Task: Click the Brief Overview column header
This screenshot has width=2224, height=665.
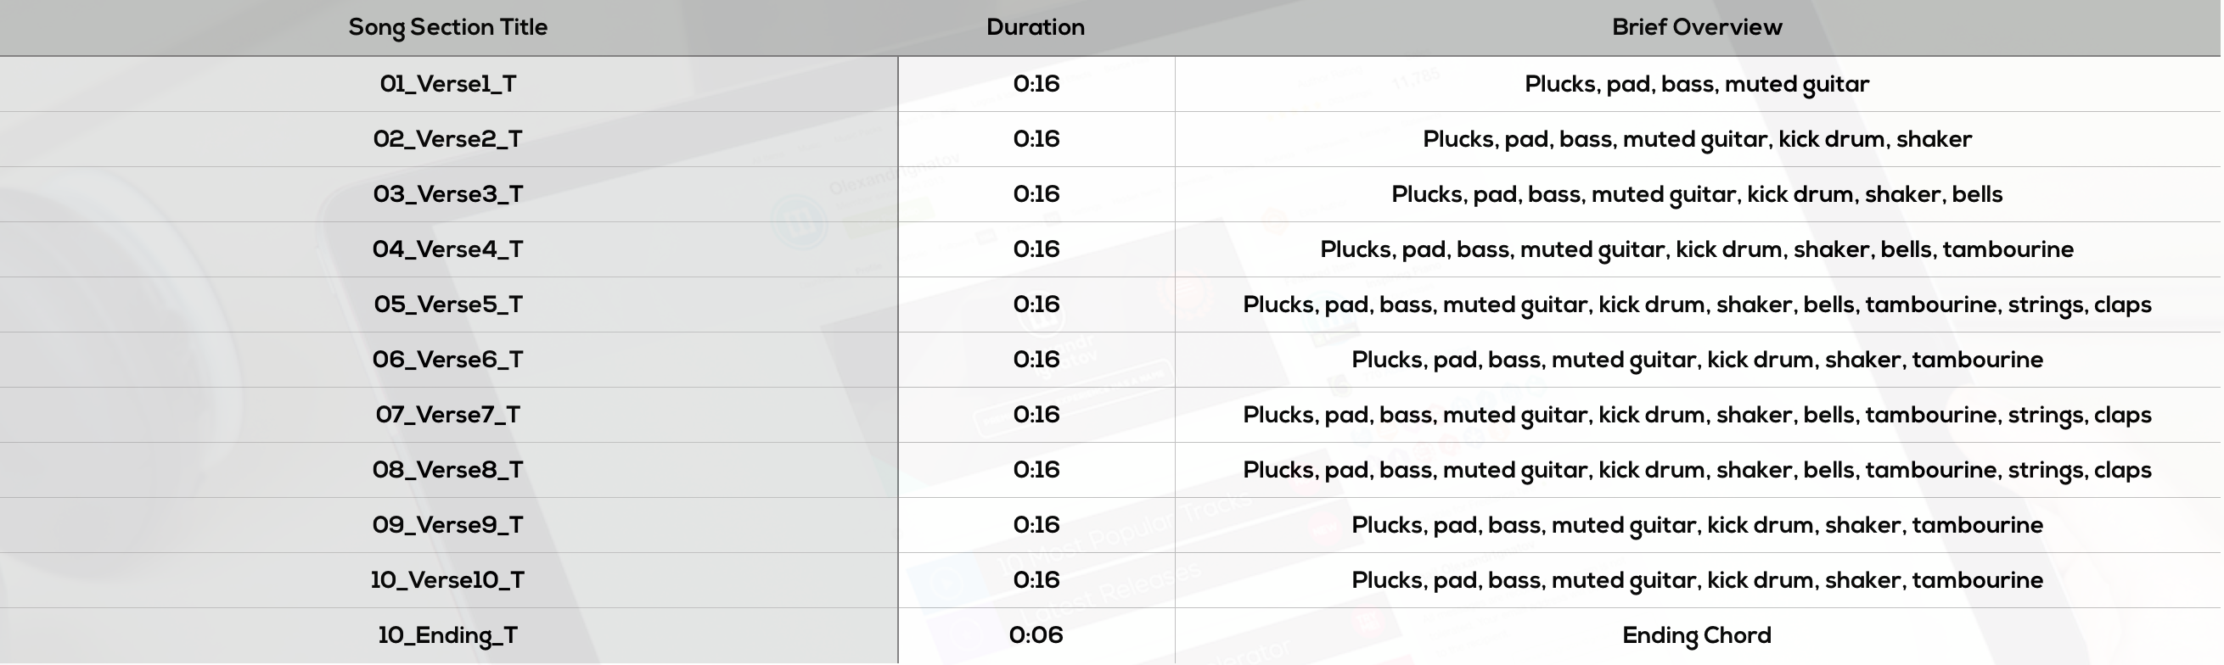Action: pyautogui.click(x=1698, y=28)
